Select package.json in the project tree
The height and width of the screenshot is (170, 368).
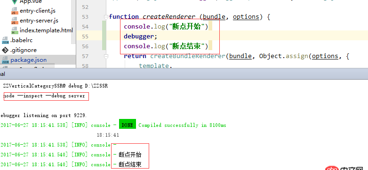click(28, 60)
